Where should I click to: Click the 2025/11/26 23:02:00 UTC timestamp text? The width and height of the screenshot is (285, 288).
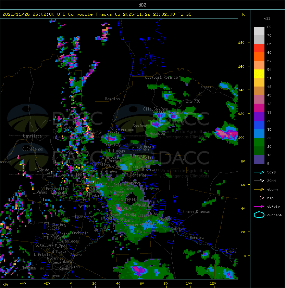click(x=34, y=14)
